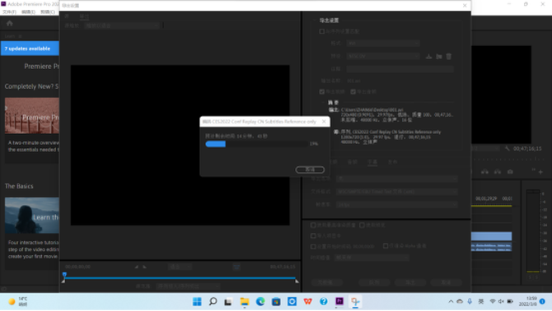Image resolution: width=552 pixels, height=311 pixels.
Task: Click the set out point icon
Action: (x=144, y=267)
